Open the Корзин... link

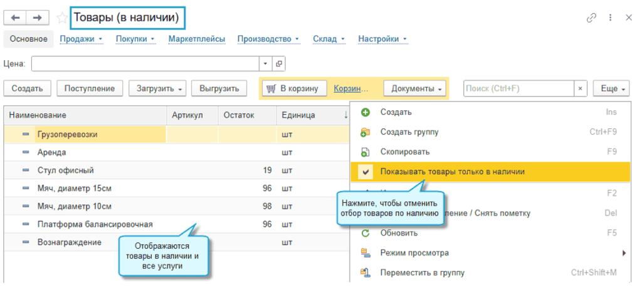click(351, 88)
